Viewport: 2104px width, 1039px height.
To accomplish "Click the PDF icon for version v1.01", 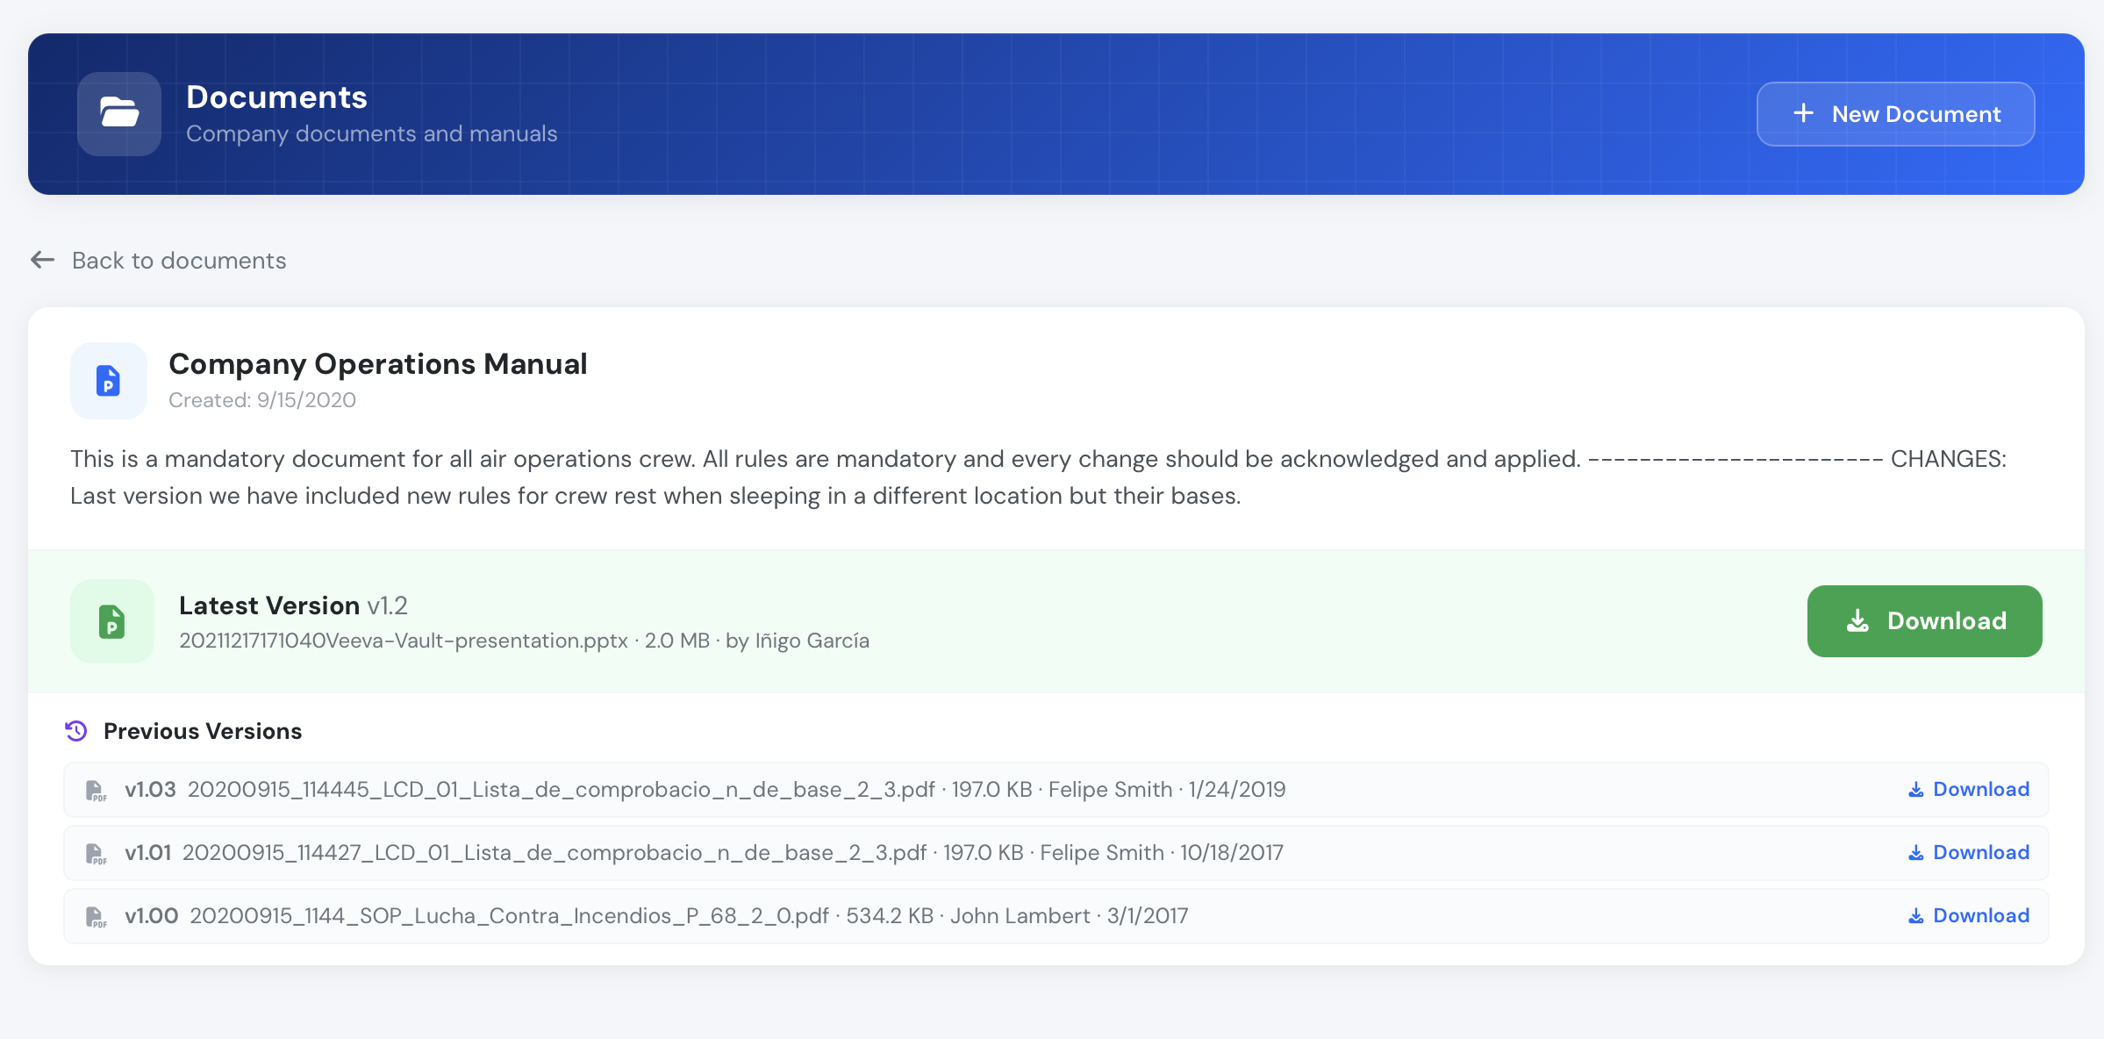I will pos(96,854).
